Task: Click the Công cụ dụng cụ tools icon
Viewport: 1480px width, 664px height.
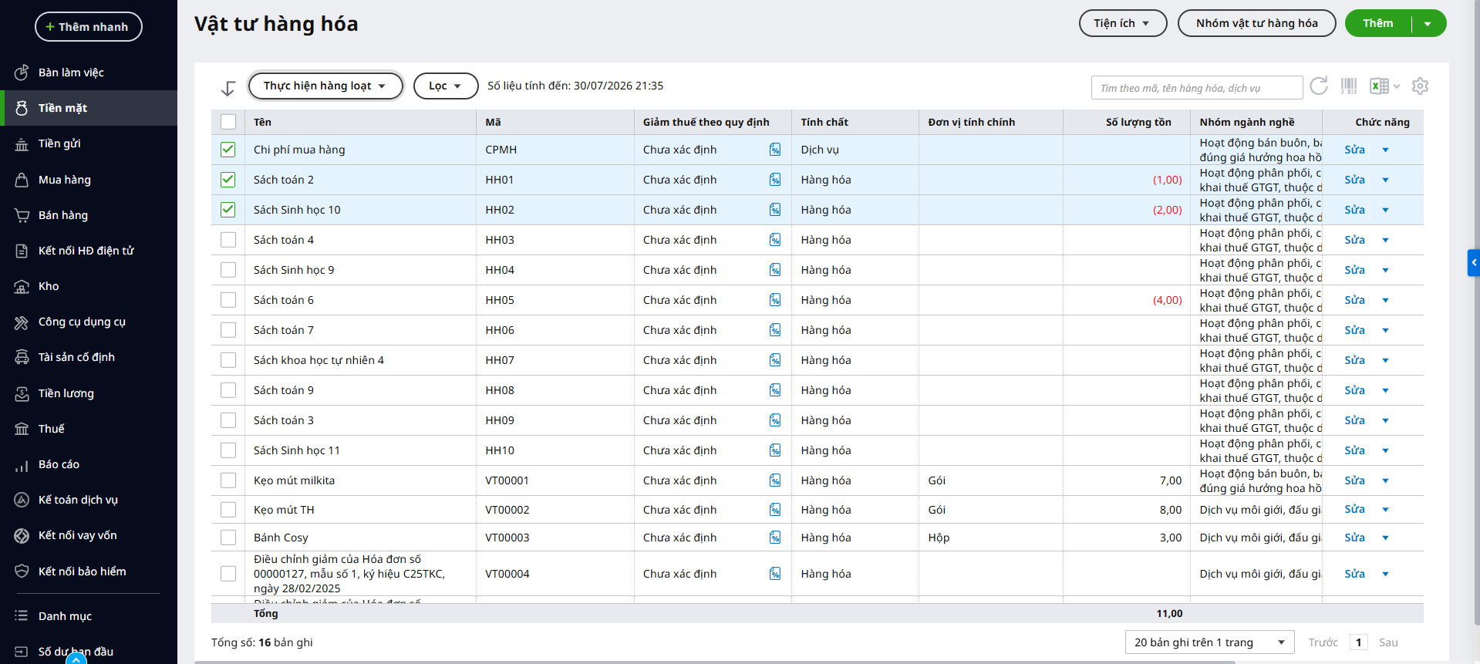Action: [22, 322]
